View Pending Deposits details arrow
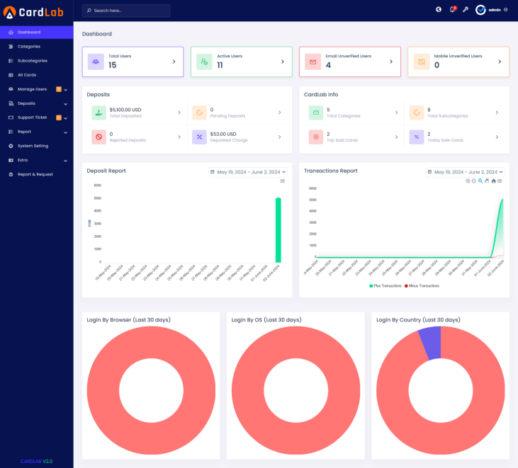Viewport: 518px width, 468px height. [280, 113]
